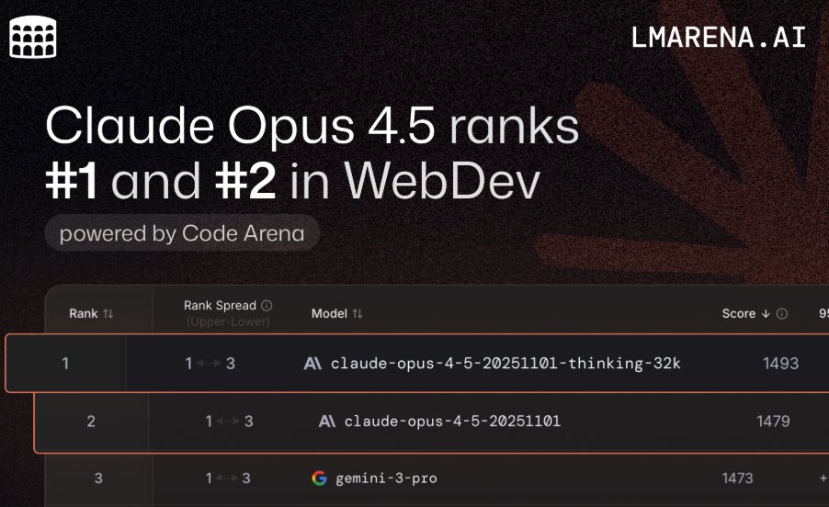Click the Rank column header label

(84, 314)
